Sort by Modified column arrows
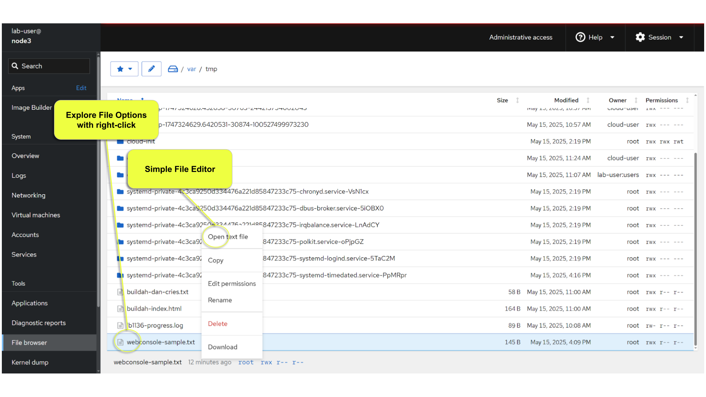The height and width of the screenshot is (397, 706). tap(588, 100)
